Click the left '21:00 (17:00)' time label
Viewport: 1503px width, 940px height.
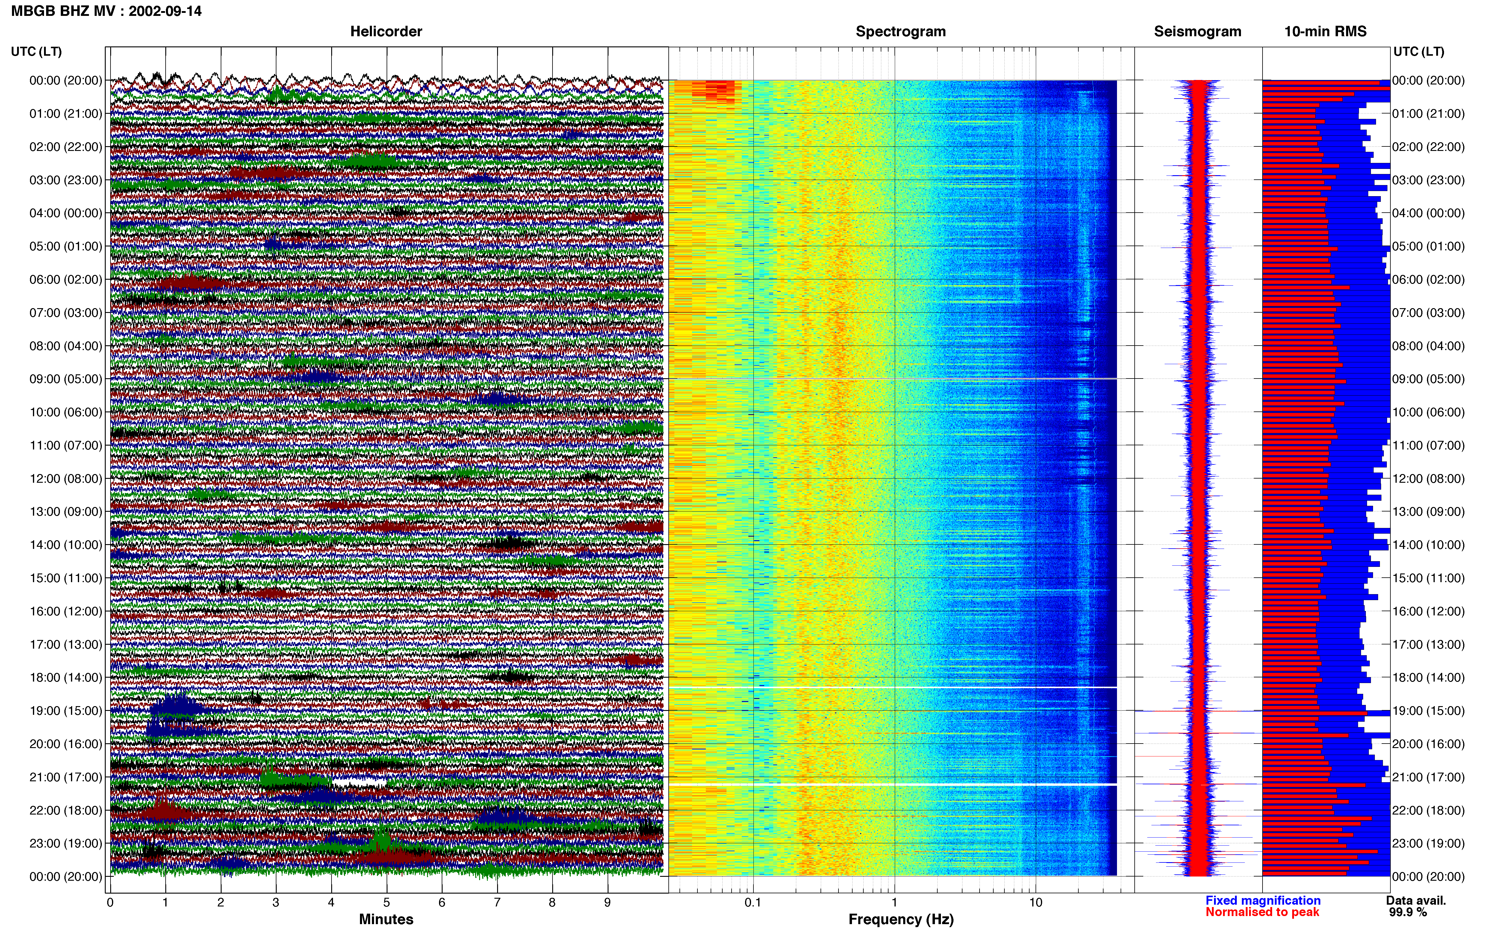(66, 777)
